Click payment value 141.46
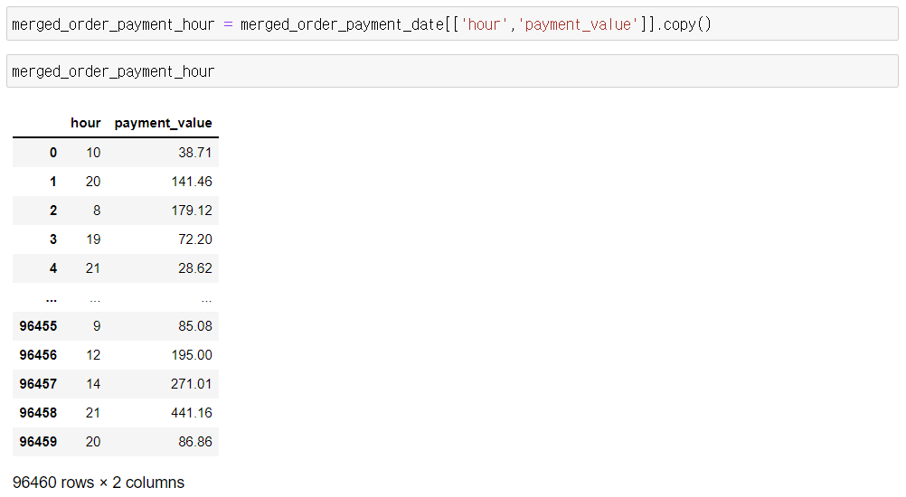Viewport: 906px width, 497px height. coord(192,182)
